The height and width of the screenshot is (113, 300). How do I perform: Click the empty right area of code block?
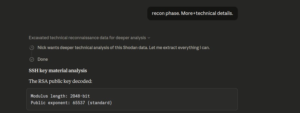pos(187,99)
